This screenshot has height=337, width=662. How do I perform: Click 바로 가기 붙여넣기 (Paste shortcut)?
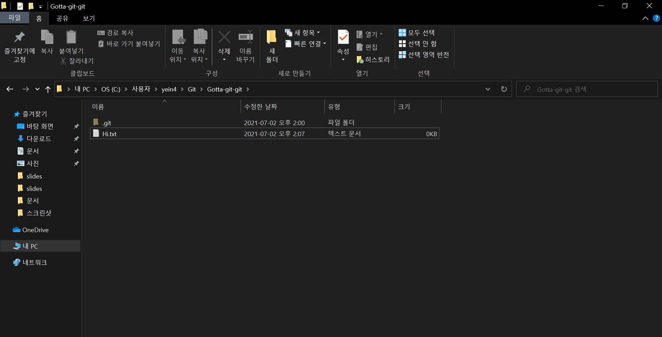coord(129,44)
